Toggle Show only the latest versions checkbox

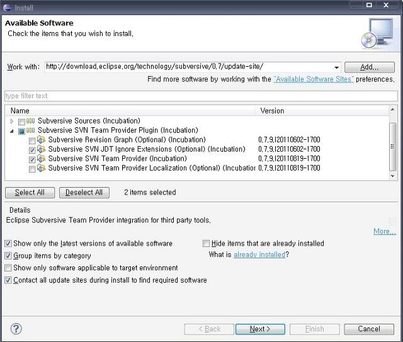pyautogui.click(x=8, y=243)
